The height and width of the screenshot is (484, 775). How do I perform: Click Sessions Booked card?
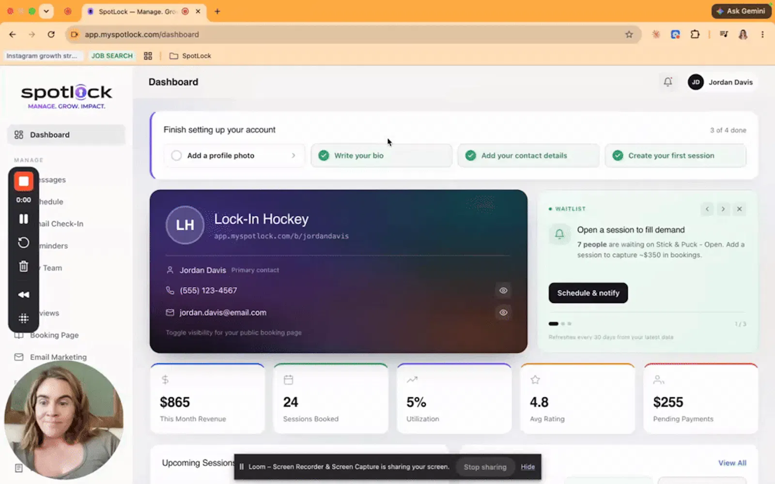pyautogui.click(x=331, y=398)
